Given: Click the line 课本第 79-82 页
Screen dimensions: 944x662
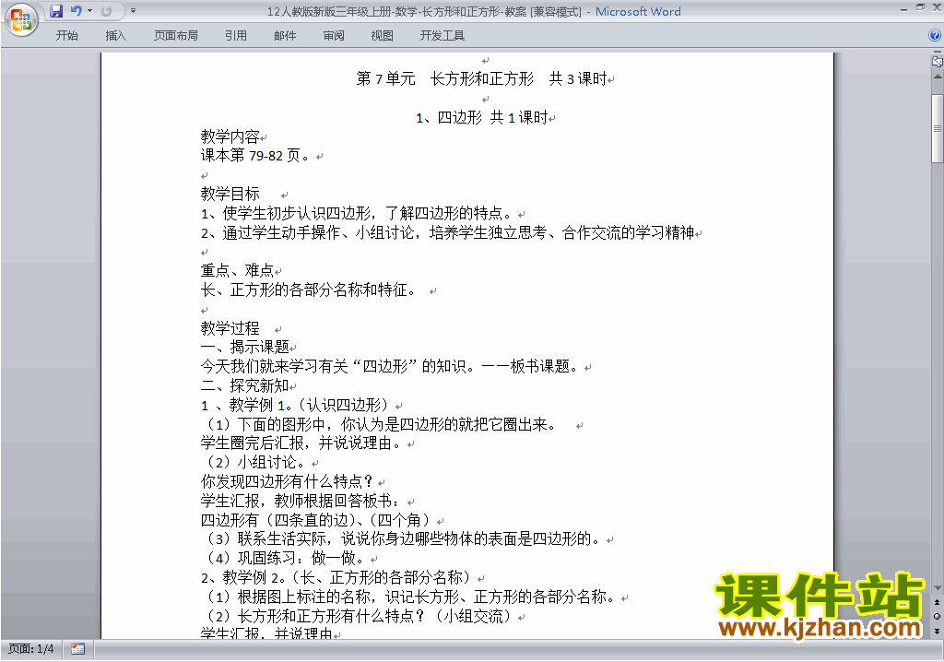Looking at the screenshot, I should click(255, 156).
